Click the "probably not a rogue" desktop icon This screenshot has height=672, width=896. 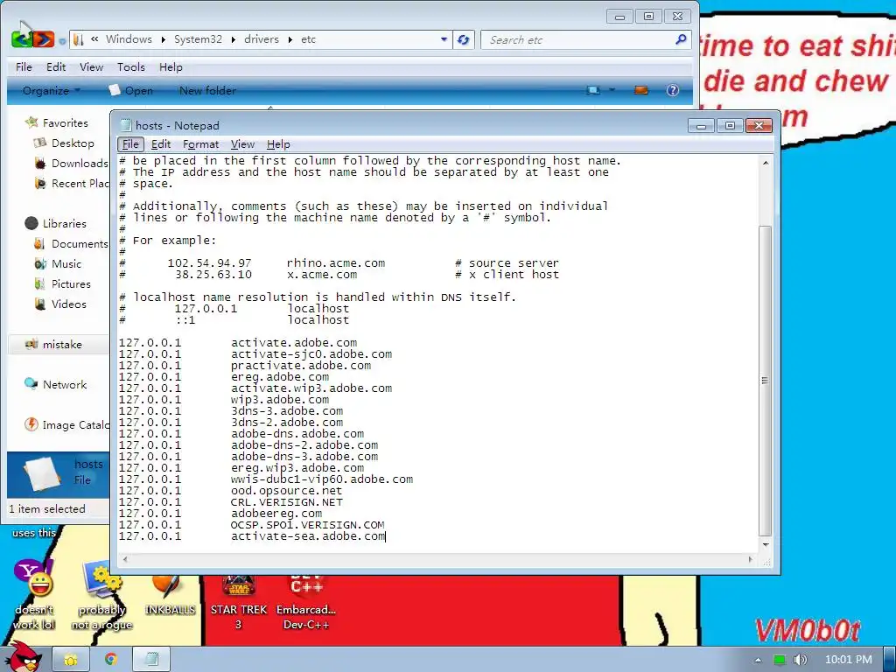tap(101, 594)
